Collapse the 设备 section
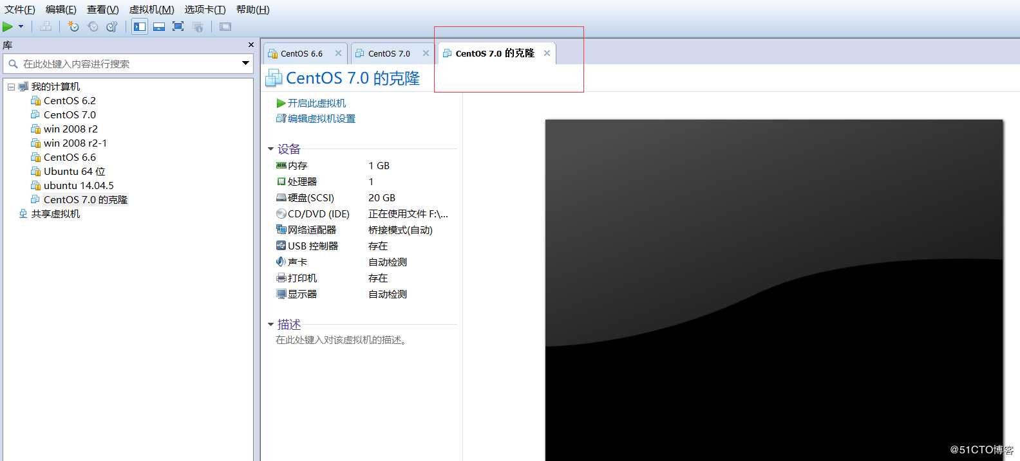 [270, 149]
